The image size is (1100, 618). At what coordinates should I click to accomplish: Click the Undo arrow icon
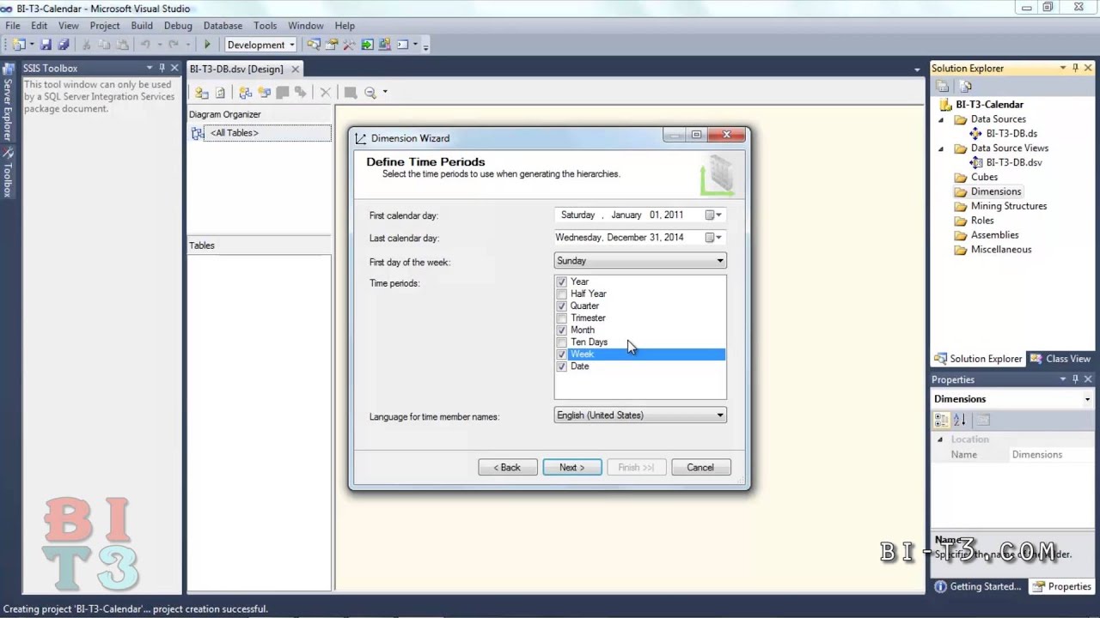(x=145, y=45)
